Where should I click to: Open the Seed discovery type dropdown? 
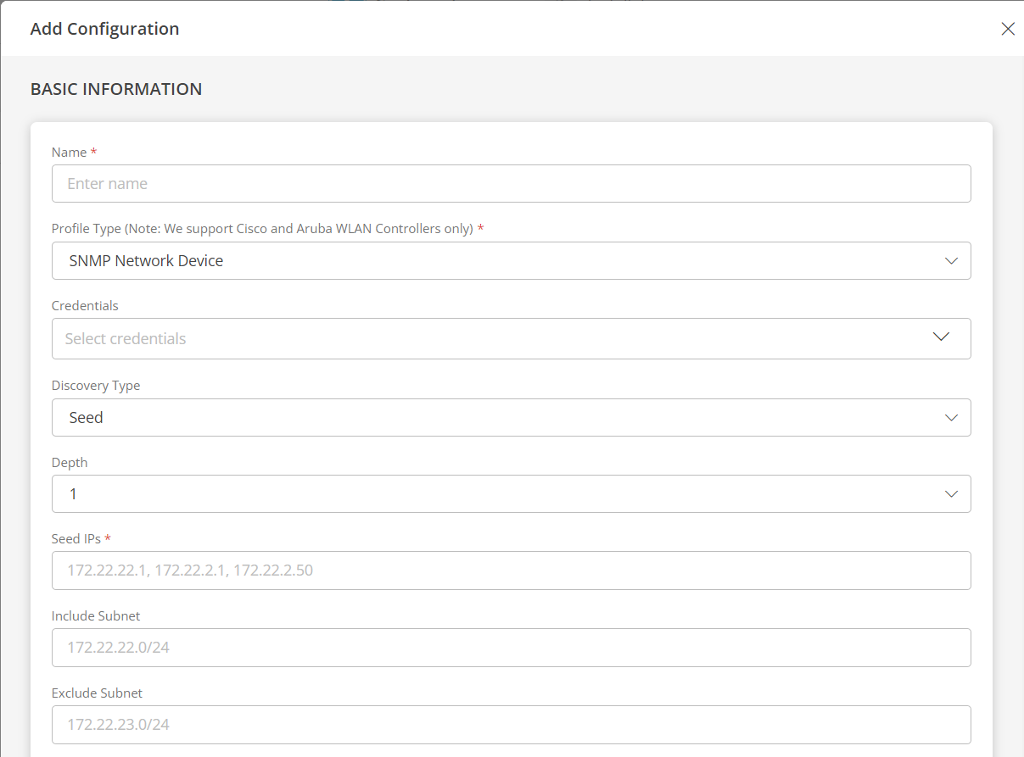pyautogui.click(x=509, y=417)
